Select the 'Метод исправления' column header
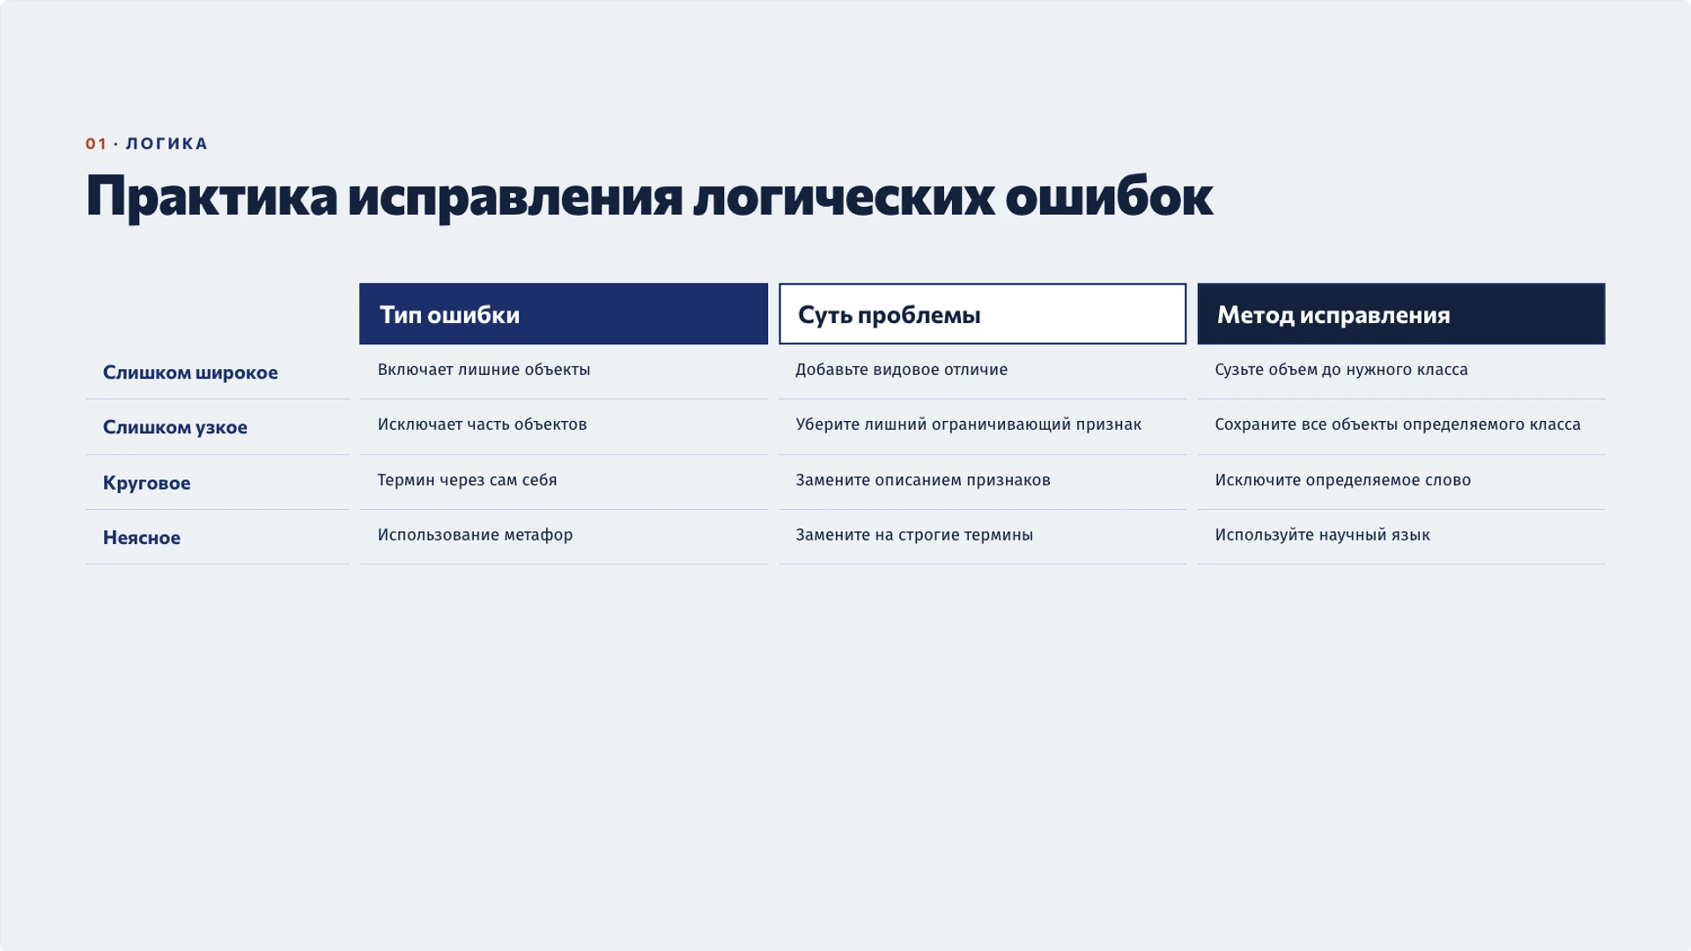Image resolution: width=1691 pixels, height=951 pixels. (1401, 313)
